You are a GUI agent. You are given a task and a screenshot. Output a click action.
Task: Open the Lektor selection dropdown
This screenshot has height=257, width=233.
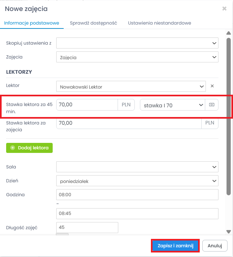point(131,86)
